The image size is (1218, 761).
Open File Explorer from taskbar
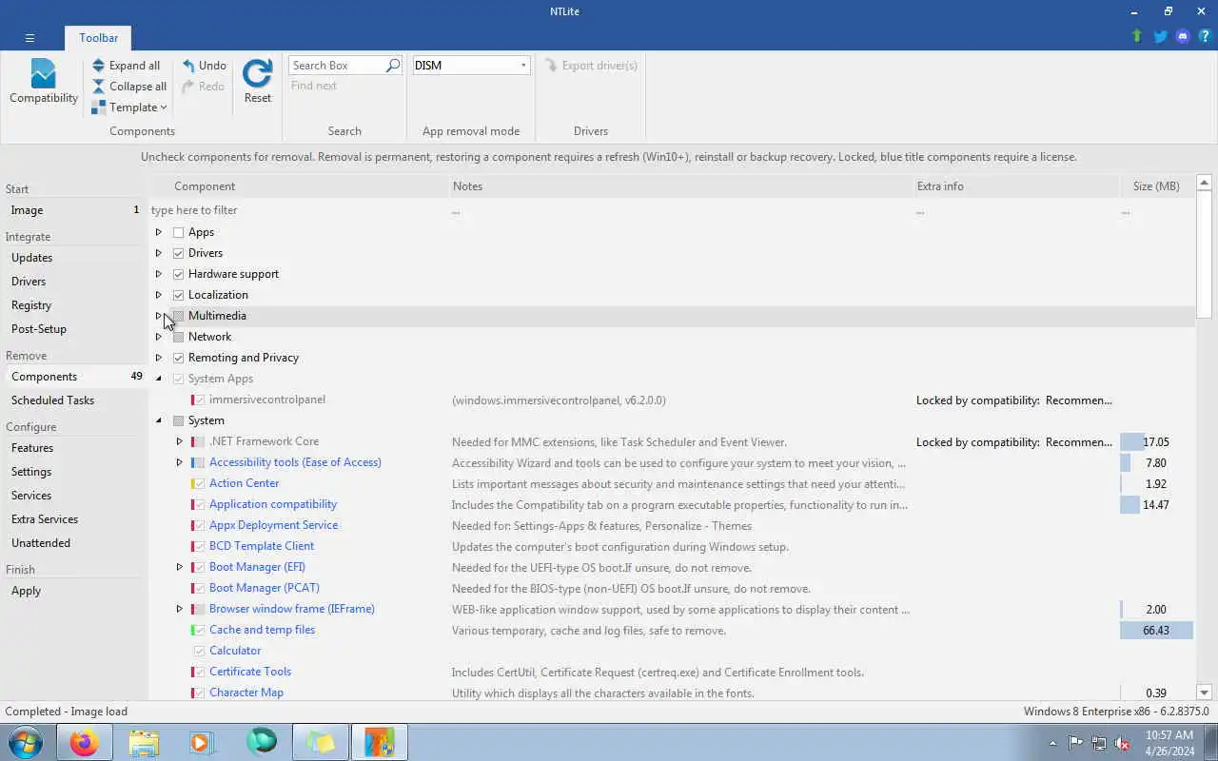click(x=144, y=742)
